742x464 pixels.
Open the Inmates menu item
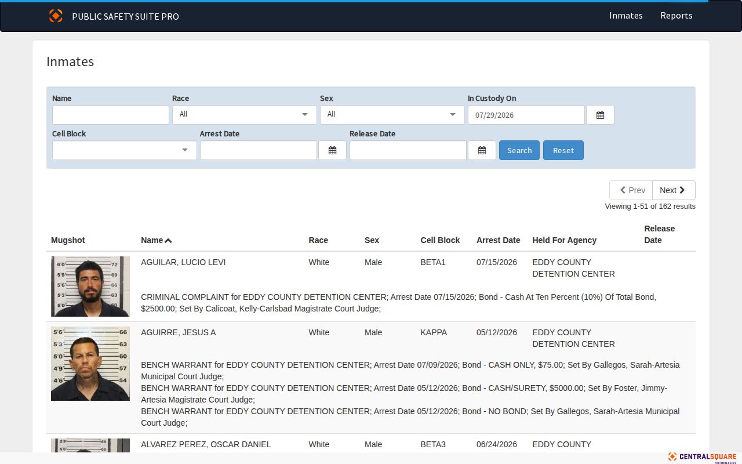pyautogui.click(x=625, y=16)
